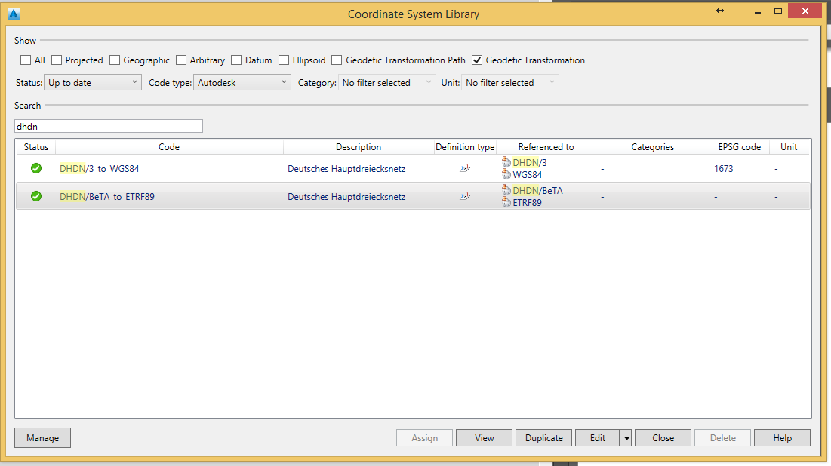Sort by the Status column header

click(x=36, y=147)
